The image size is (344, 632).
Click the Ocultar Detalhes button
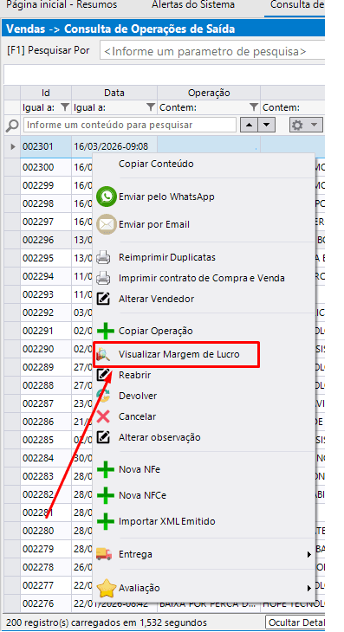295,622
